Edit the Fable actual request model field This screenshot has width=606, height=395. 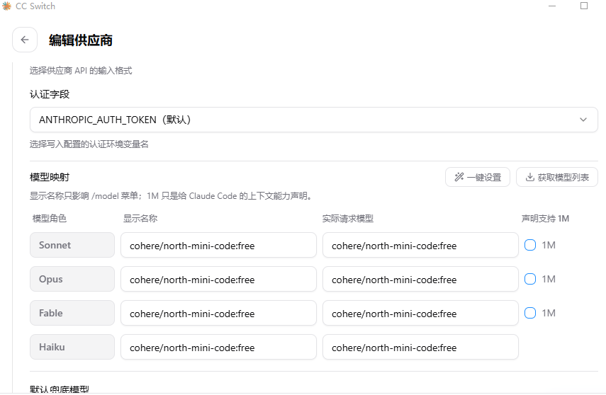click(x=420, y=313)
